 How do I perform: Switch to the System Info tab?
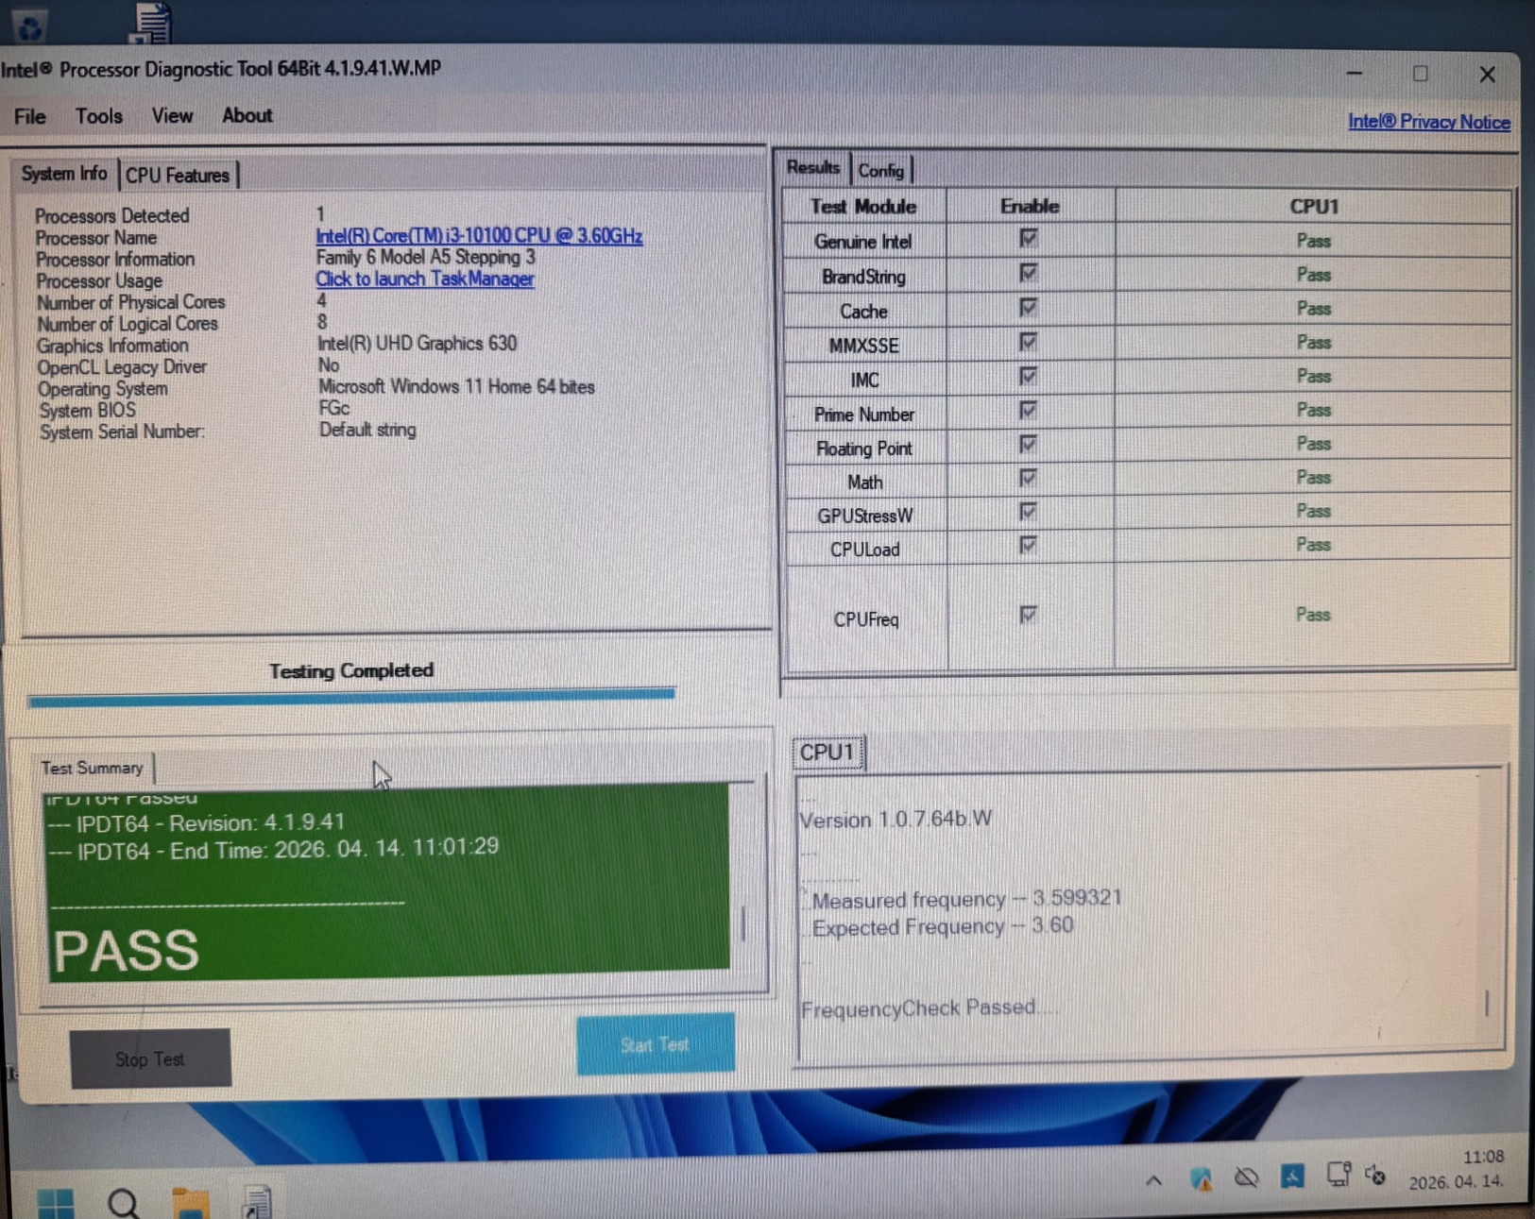point(64,174)
